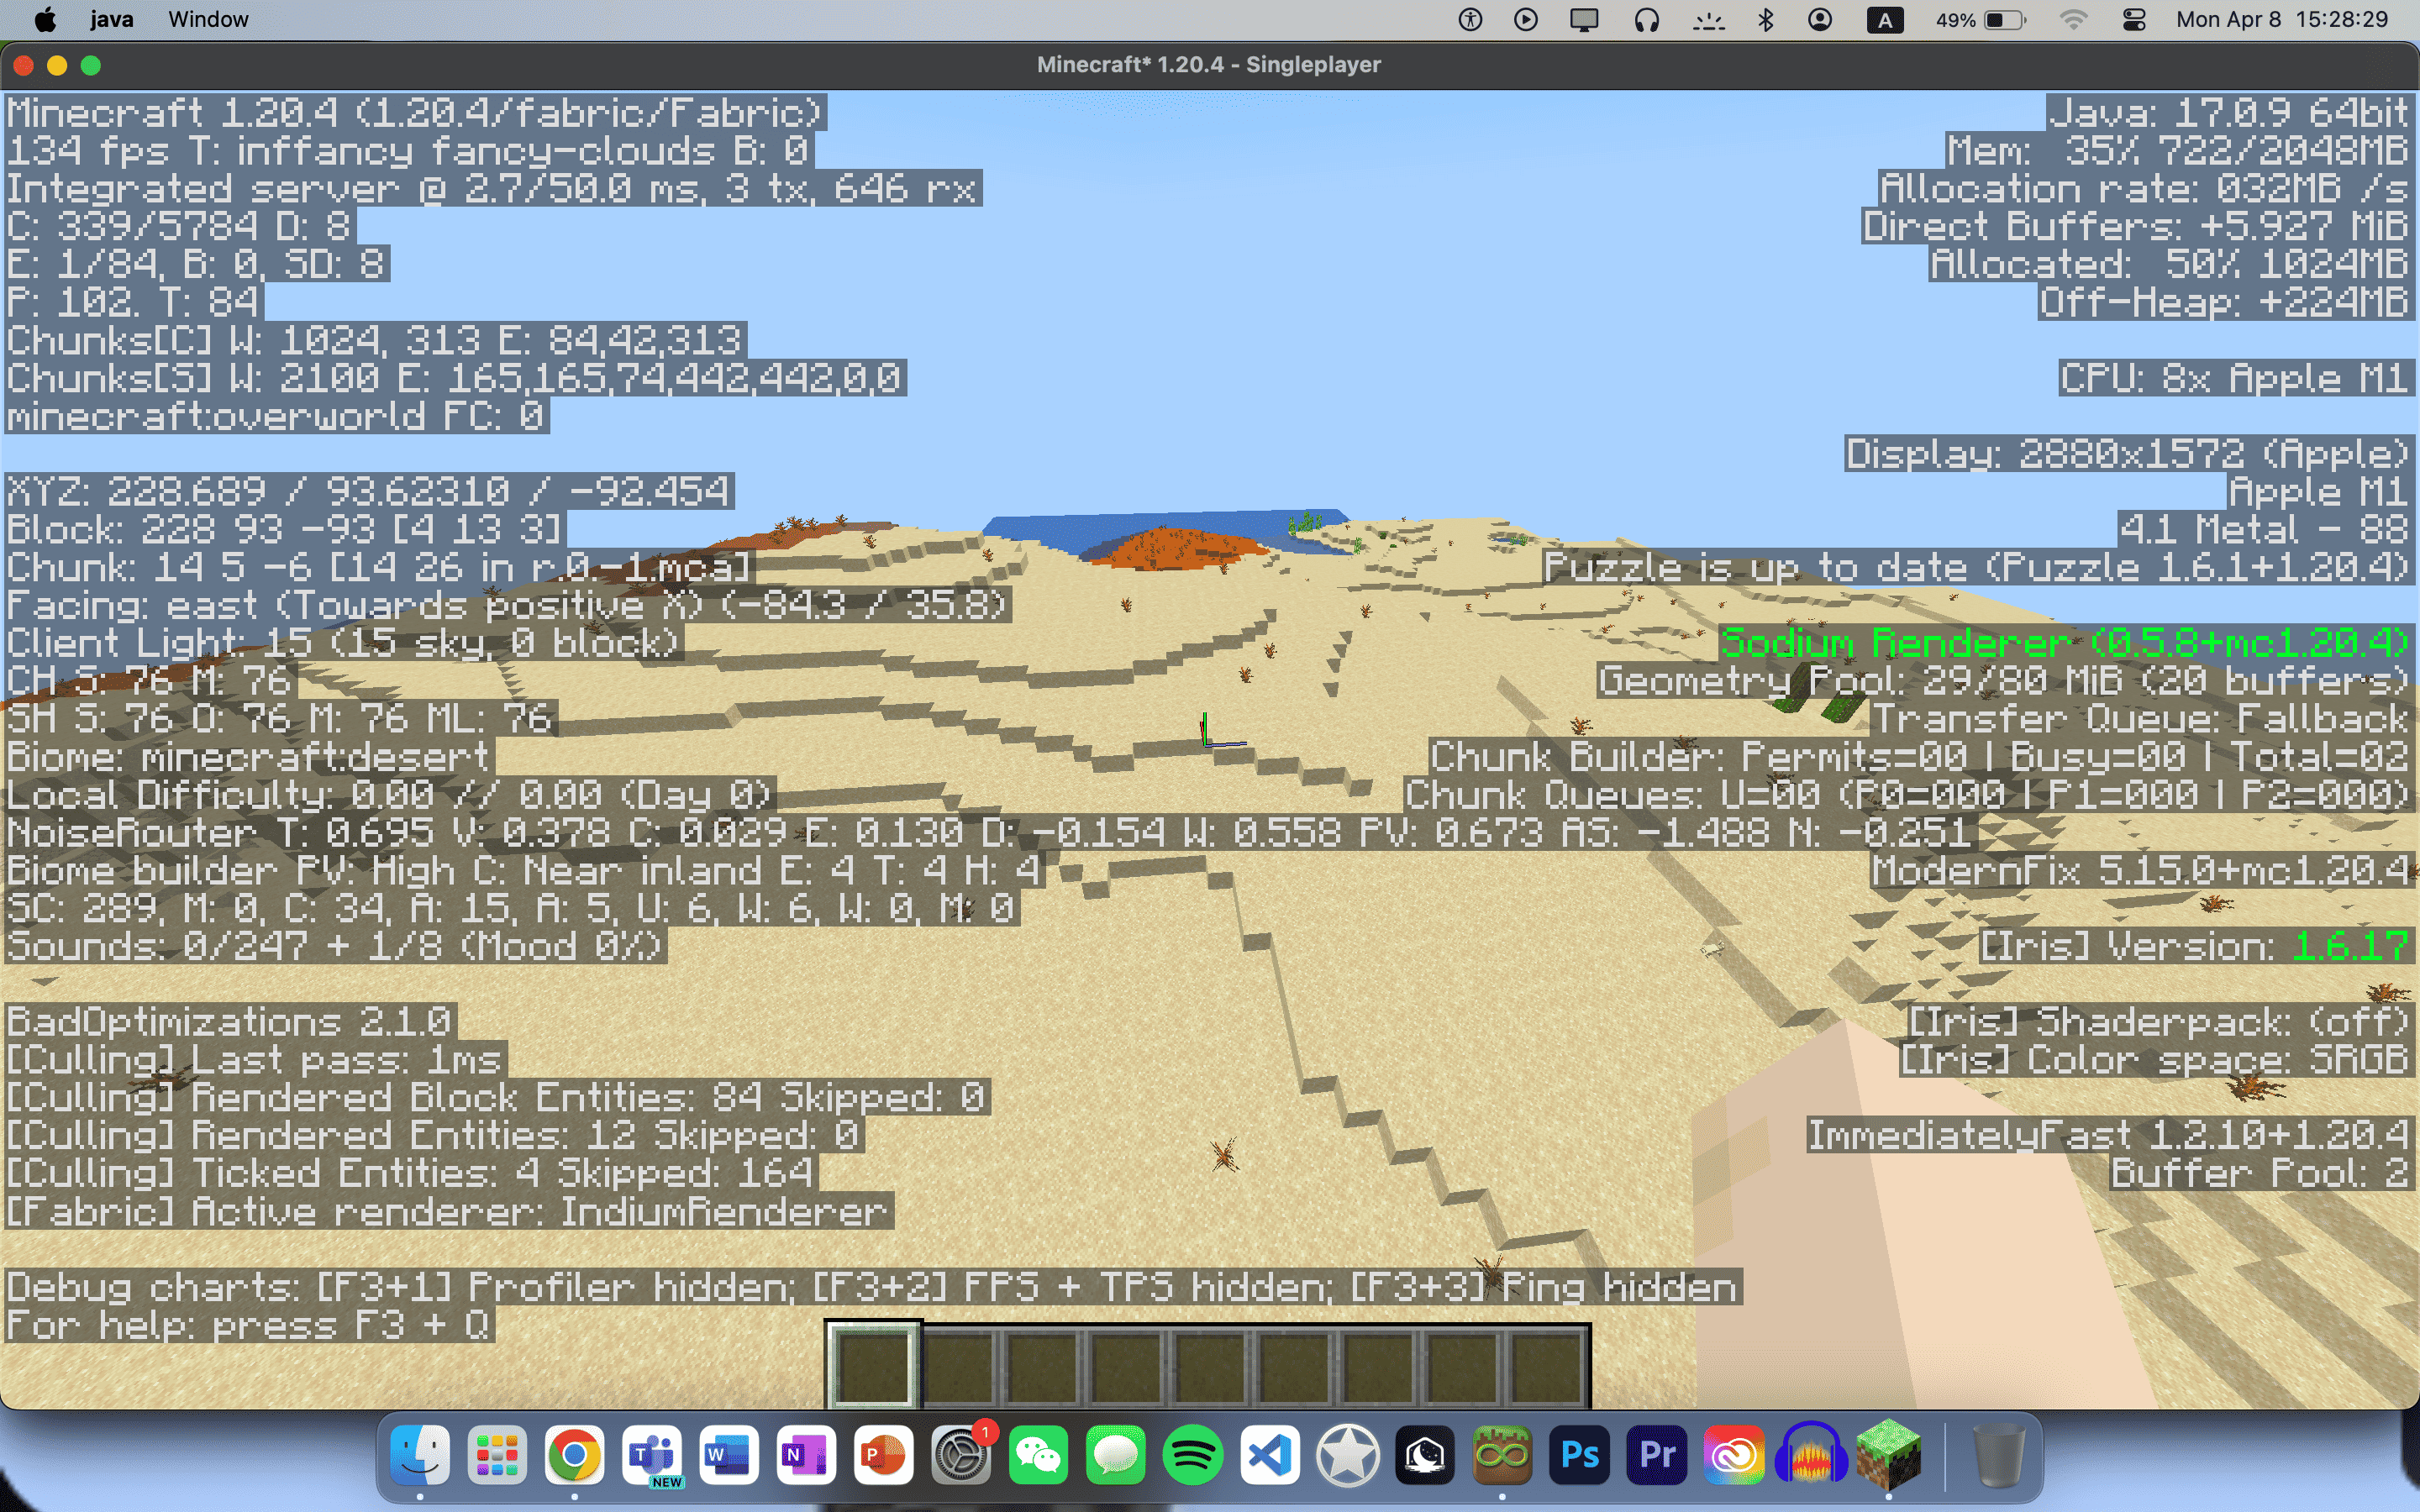Open Control Center from the menu bar

(x=2134, y=20)
